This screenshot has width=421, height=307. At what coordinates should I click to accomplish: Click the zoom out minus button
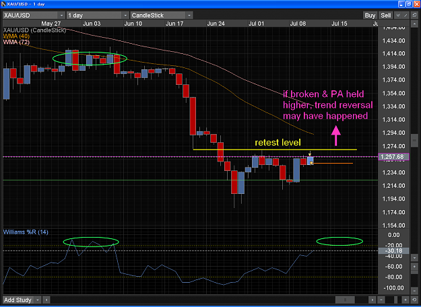coord(381,300)
